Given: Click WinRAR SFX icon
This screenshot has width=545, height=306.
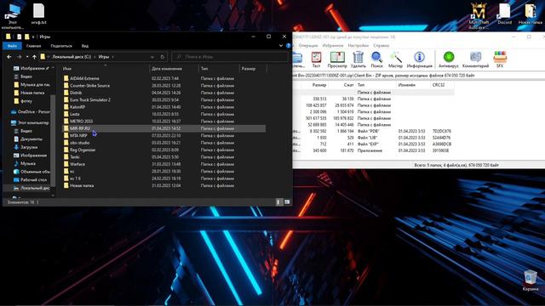Looking at the screenshot, I should pyautogui.click(x=500, y=59).
